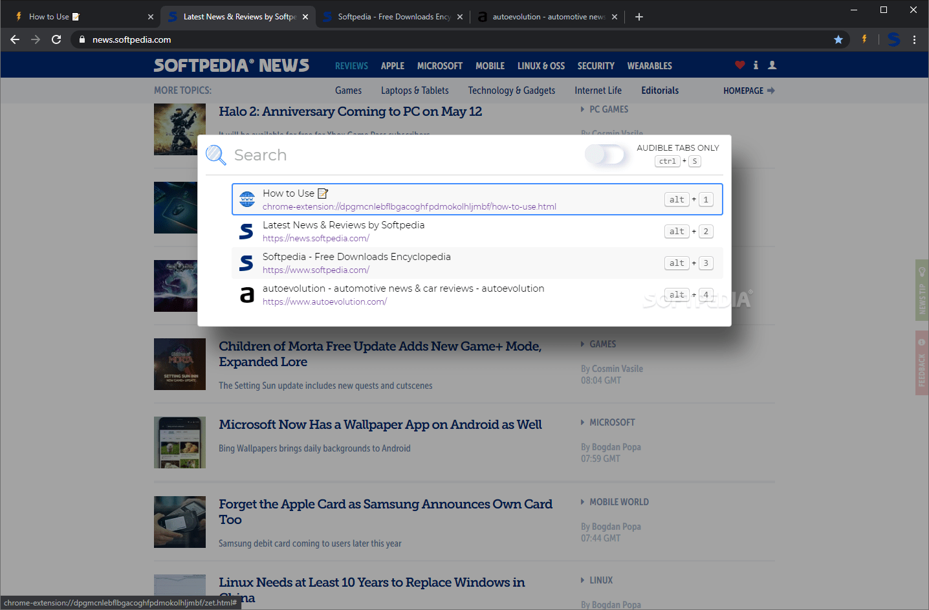Open Samsung Announces Own Card article headline
Image resolution: width=929 pixels, height=610 pixels.
click(x=386, y=512)
